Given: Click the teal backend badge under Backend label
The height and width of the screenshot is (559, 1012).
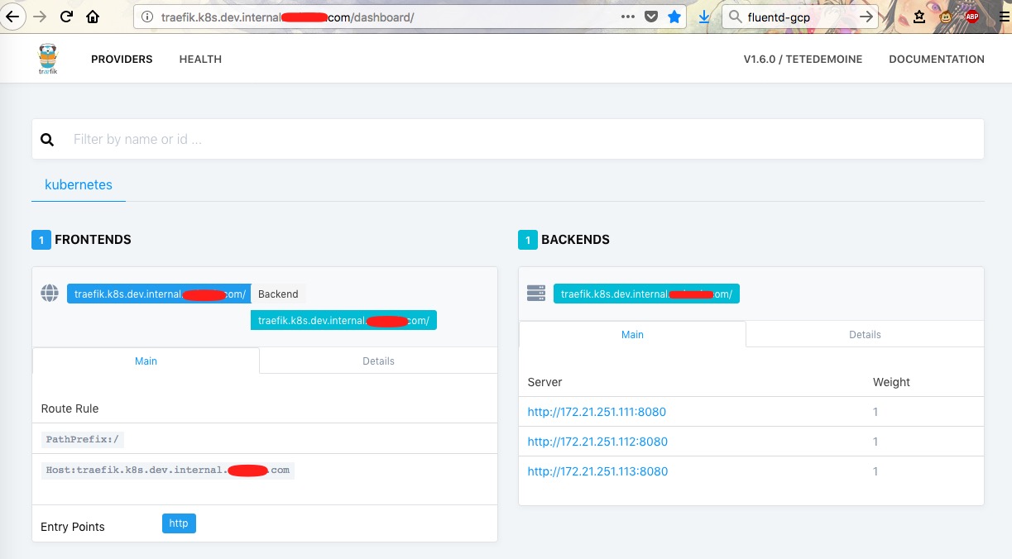Looking at the screenshot, I should [343, 320].
